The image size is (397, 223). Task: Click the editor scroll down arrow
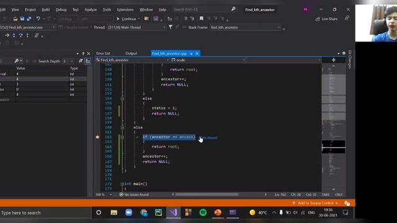point(334,189)
